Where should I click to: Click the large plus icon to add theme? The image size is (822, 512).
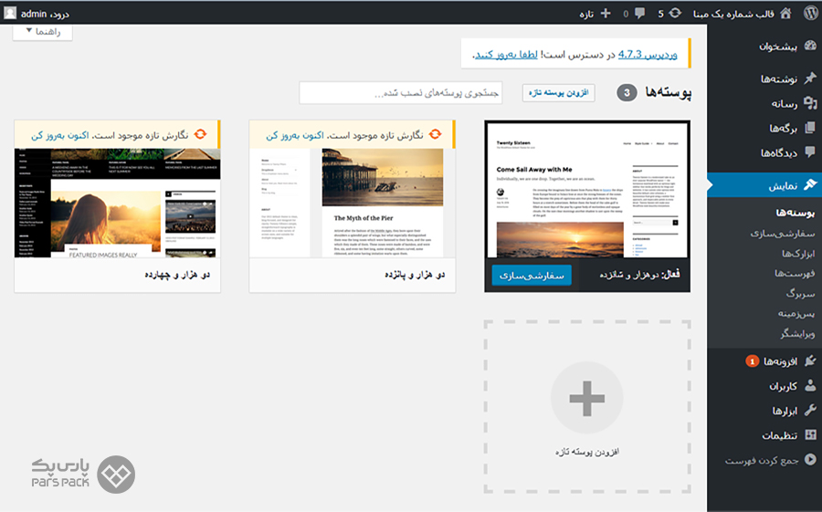click(x=587, y=398)
